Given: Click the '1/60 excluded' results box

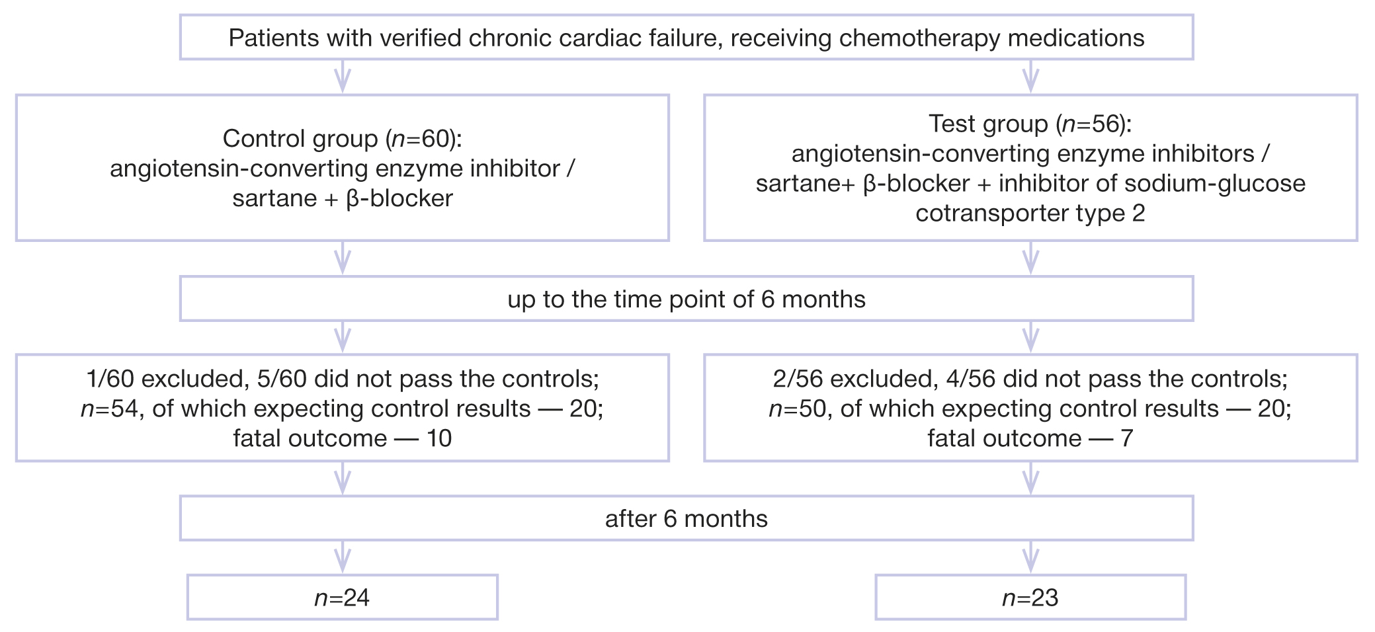Looking at the screenshot, I should click(342, 408).
